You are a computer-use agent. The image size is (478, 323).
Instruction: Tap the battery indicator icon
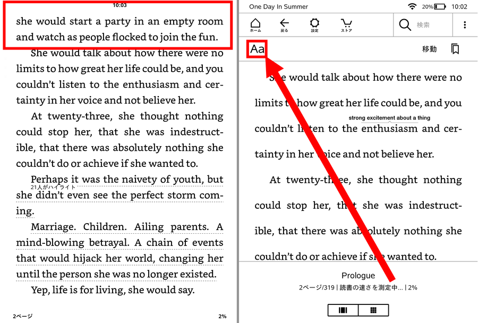(440, 6)
